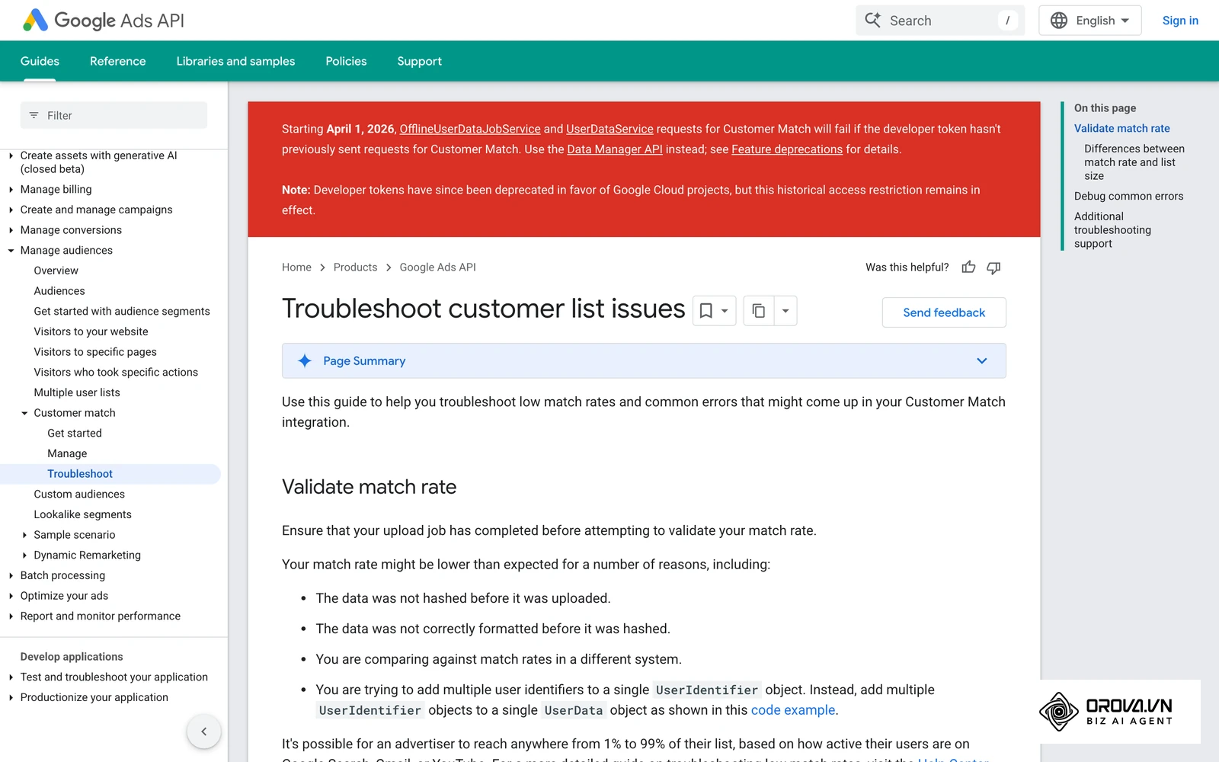Open Get started under Customer match
The image size is (1219, 762).
click(x=75, y=434)
